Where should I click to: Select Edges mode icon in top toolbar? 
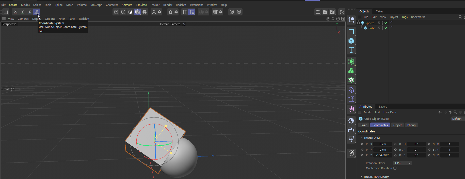pyautogui.click(x=123, y=12)
